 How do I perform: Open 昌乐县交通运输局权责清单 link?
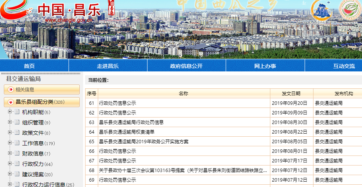coord(127,132)
